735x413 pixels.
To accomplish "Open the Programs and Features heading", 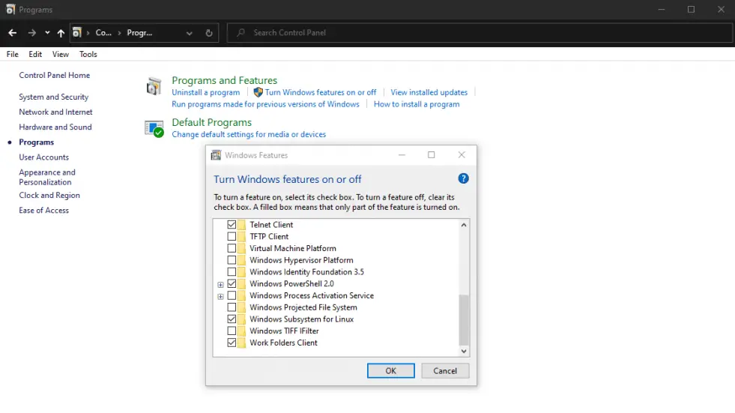I will coord(225,80).
